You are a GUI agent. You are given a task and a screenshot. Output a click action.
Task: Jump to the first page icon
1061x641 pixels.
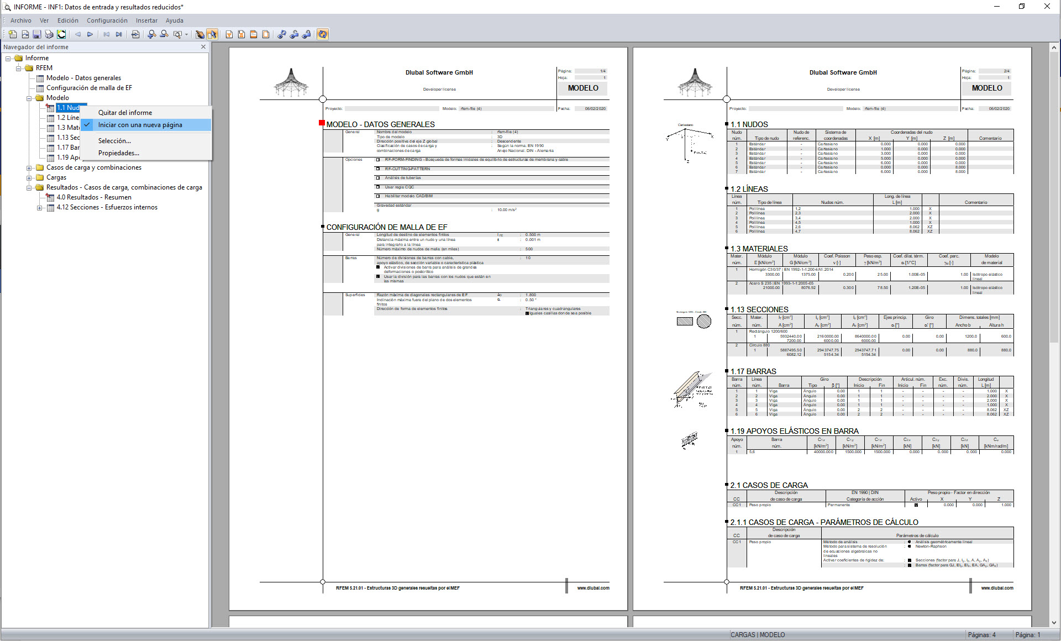pos(107,34)
